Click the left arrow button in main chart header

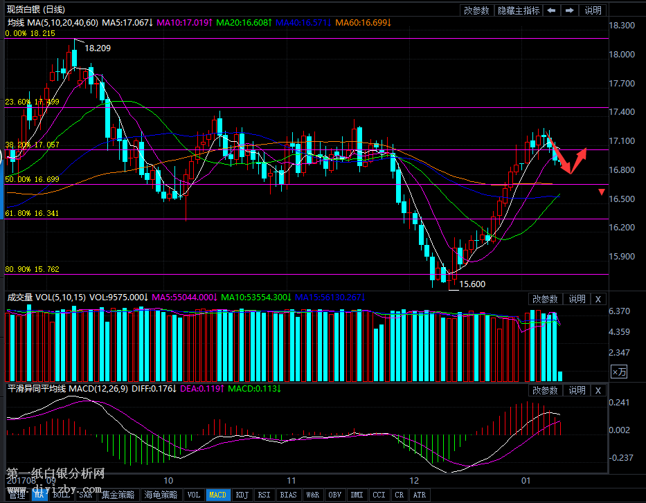pyautogui.click(x=552, y=10)
